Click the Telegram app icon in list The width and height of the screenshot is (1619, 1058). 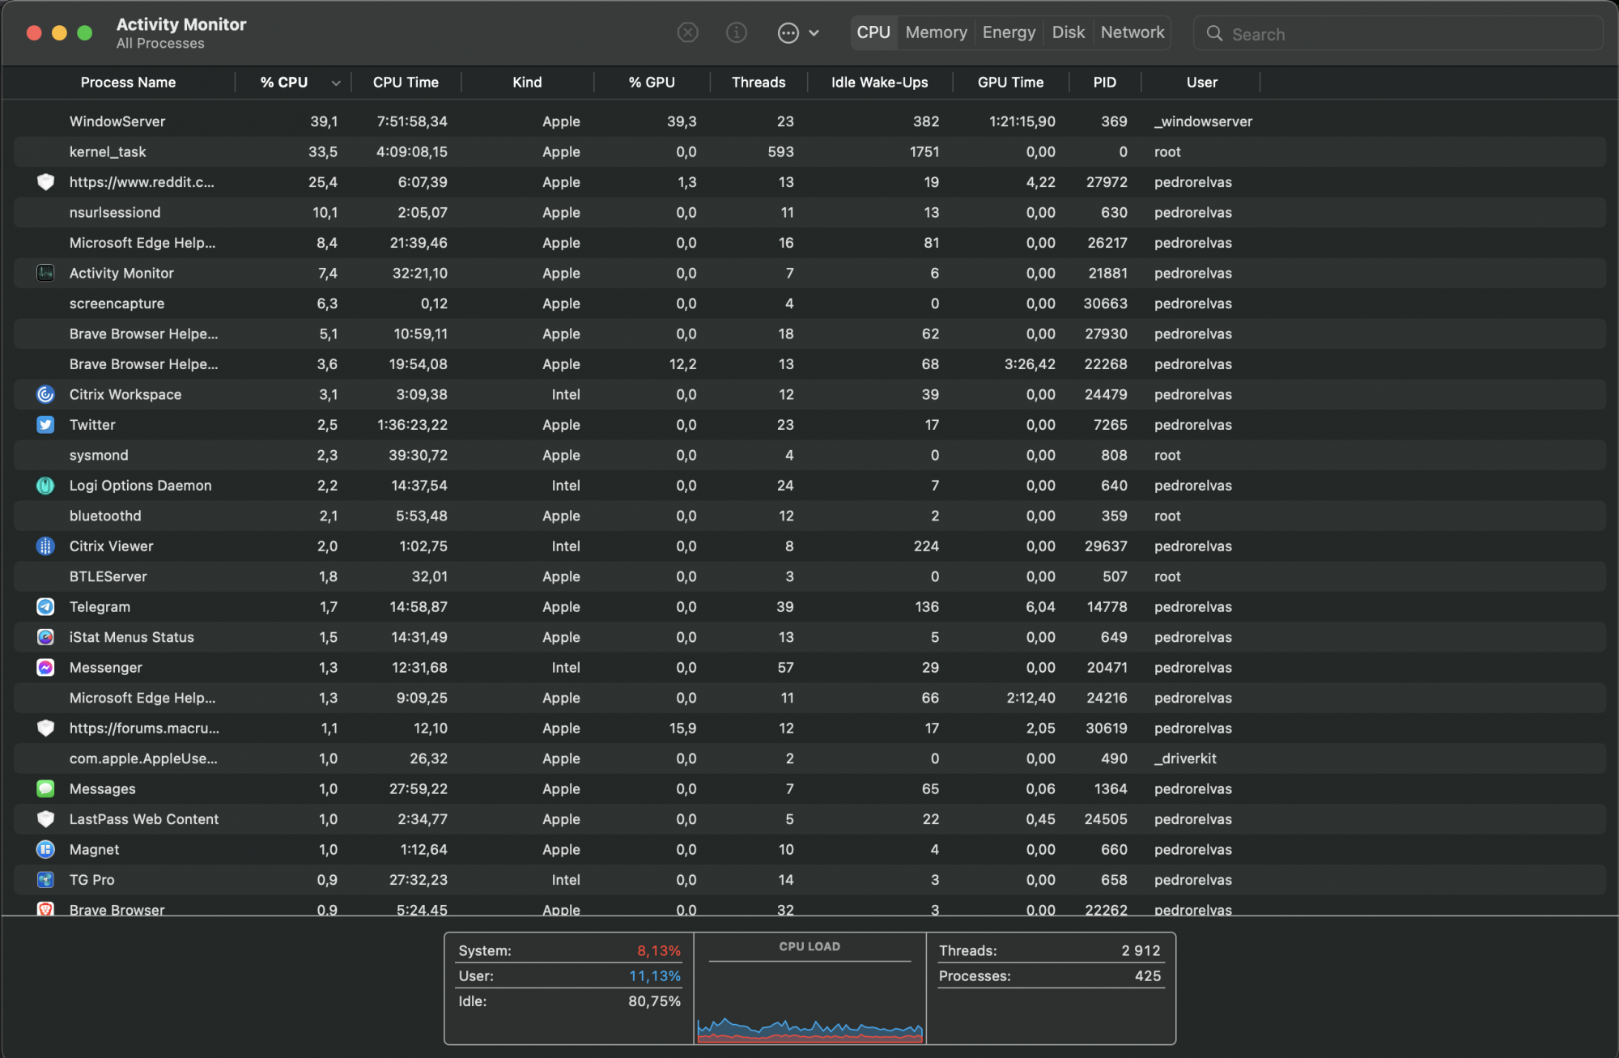pyautogui.click(x=45, y=607)
